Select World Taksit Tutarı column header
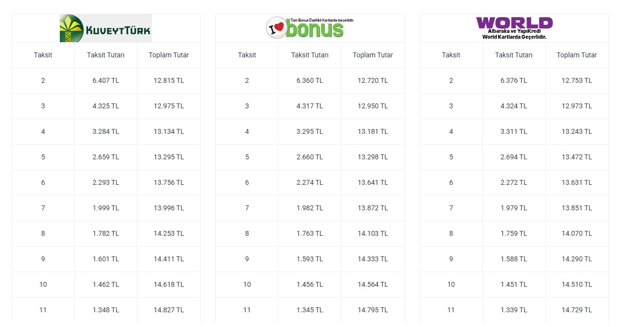Image resolution: width=630 pixels, height=327 pixels. 514,55
